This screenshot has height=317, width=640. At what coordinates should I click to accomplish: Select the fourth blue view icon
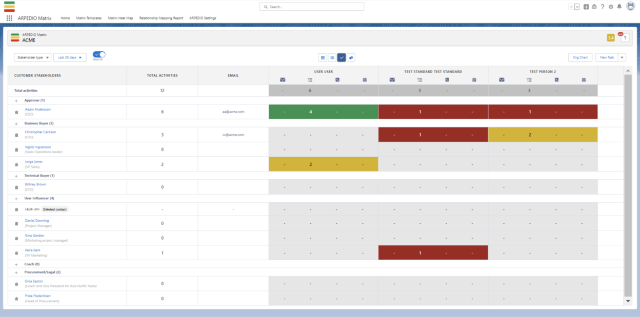[x=351, y=57]
